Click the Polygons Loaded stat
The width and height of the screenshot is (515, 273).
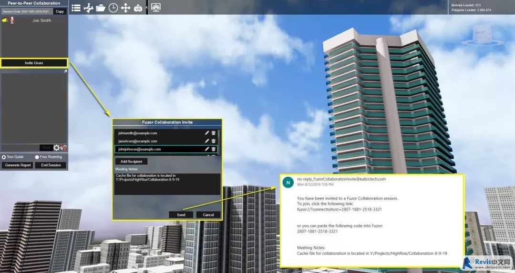pyautogui.click(x=471, y=10)
